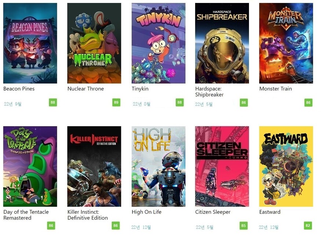Open Hardspace: Shipbreaker cover thumbnail

[x=222, y=43]
